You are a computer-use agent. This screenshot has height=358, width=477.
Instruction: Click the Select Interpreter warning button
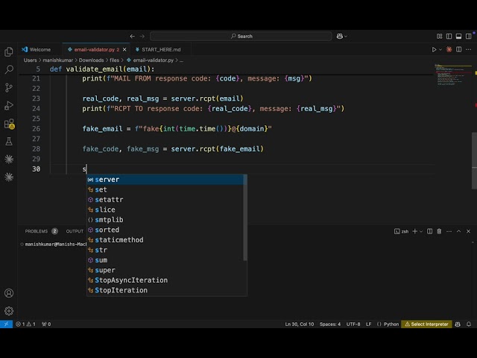[426, 324]
